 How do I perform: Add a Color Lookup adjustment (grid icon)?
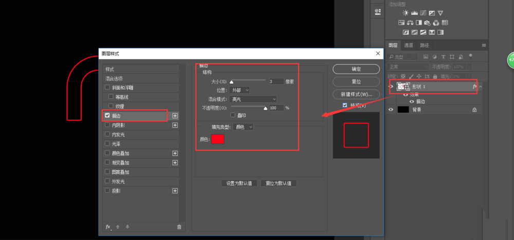(x=445, y=23)
